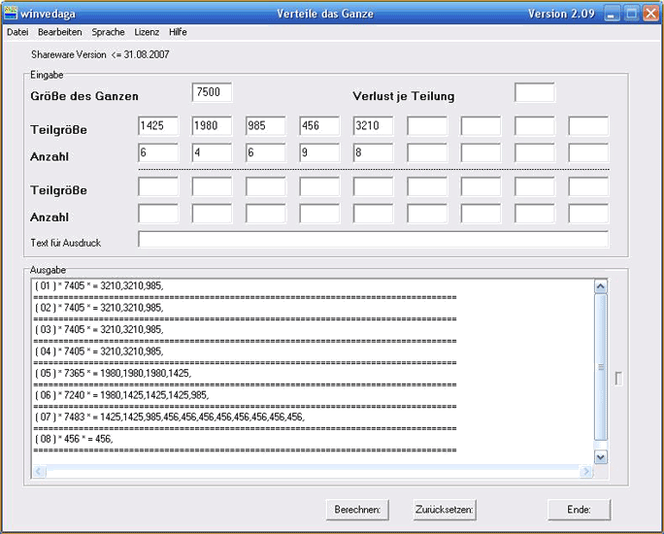The image size is (664, 534).
Task: Open the Bearbeiten menu
Action: 60,32
